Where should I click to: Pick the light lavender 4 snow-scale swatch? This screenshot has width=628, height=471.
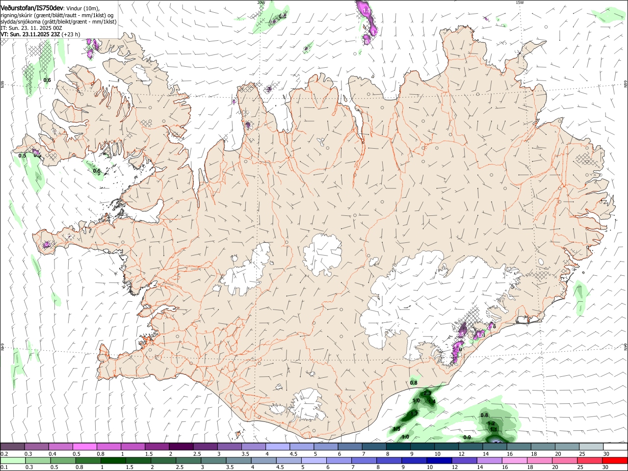coord(277,446)
